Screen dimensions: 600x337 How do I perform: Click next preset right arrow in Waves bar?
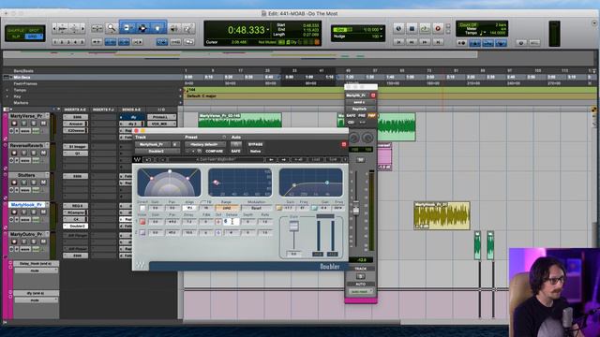click(x=283, y=160)
